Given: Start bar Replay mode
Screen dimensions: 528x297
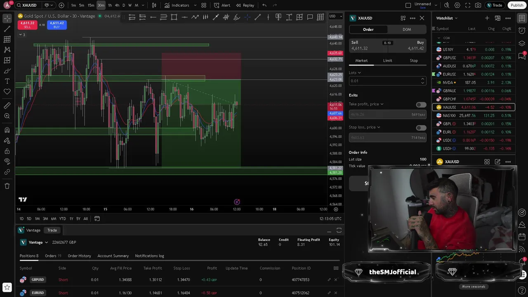Looking at the screenshot, I should tap(245, 5).
